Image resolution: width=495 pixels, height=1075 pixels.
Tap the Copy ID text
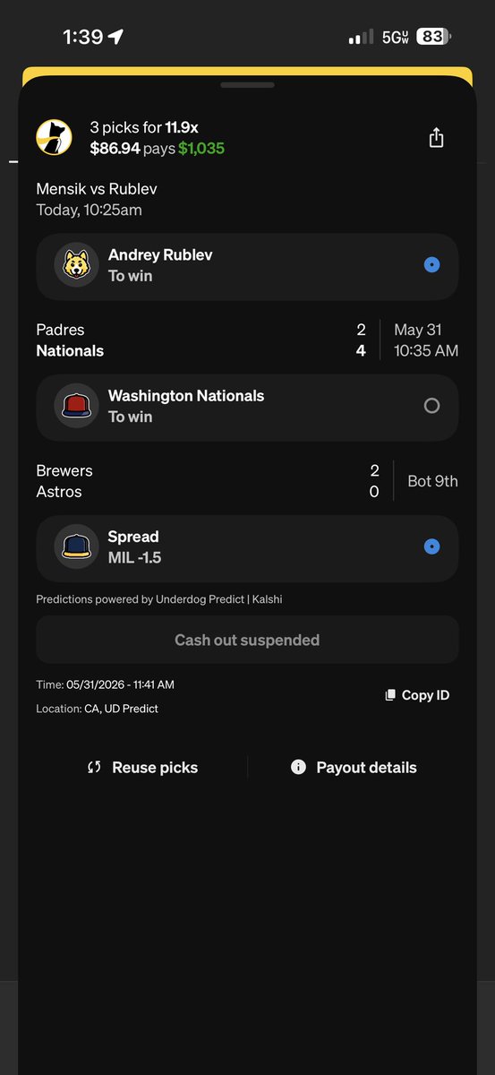pyautogui.click(x=425, y=695)
